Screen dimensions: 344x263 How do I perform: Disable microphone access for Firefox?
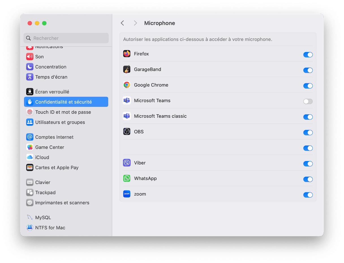tap(308, 55)
